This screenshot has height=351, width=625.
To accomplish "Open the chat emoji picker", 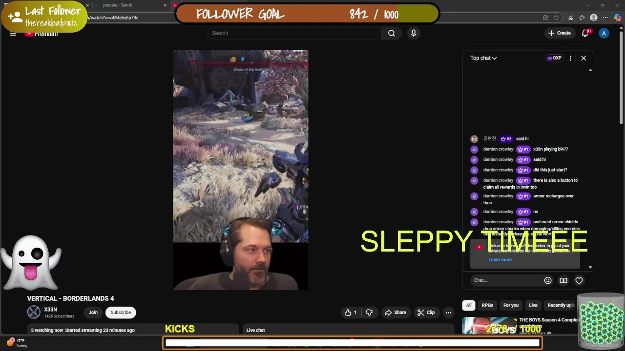I will coord(548,280).
